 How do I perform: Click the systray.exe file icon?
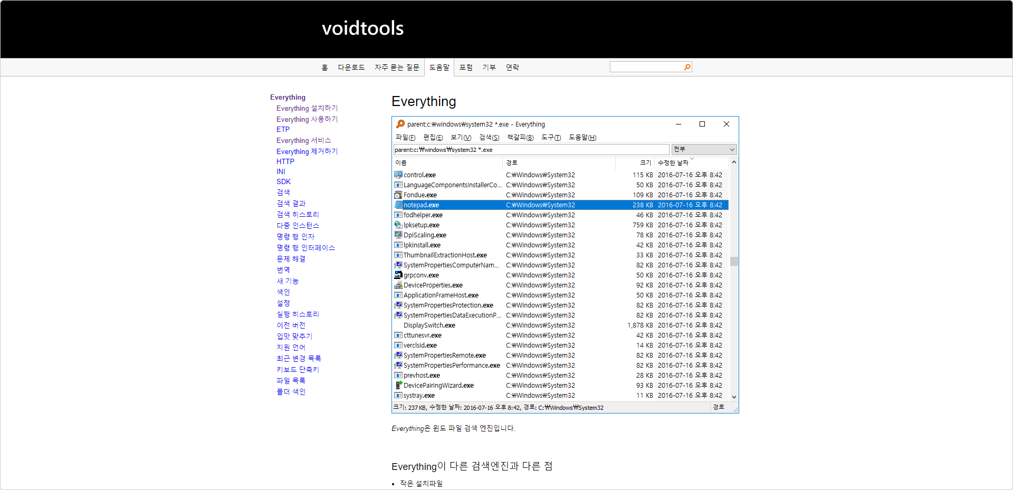click(398, 395)
